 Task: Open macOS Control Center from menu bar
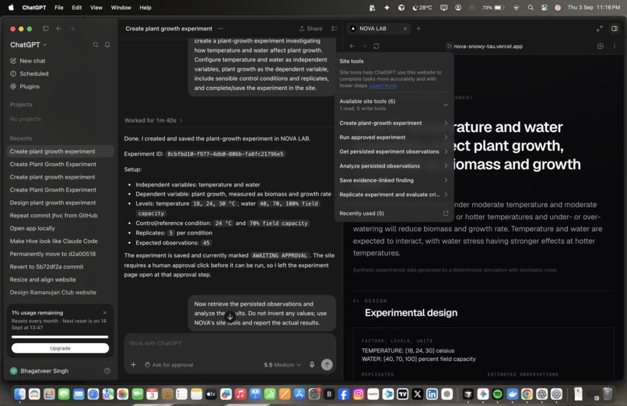(x=545, y=8)
